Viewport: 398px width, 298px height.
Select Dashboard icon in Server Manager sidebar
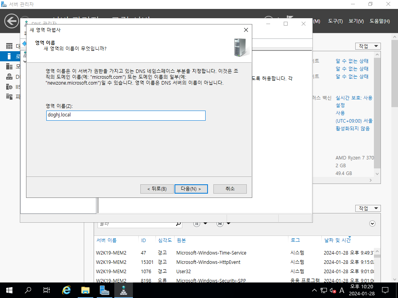[x=9, y=46]
